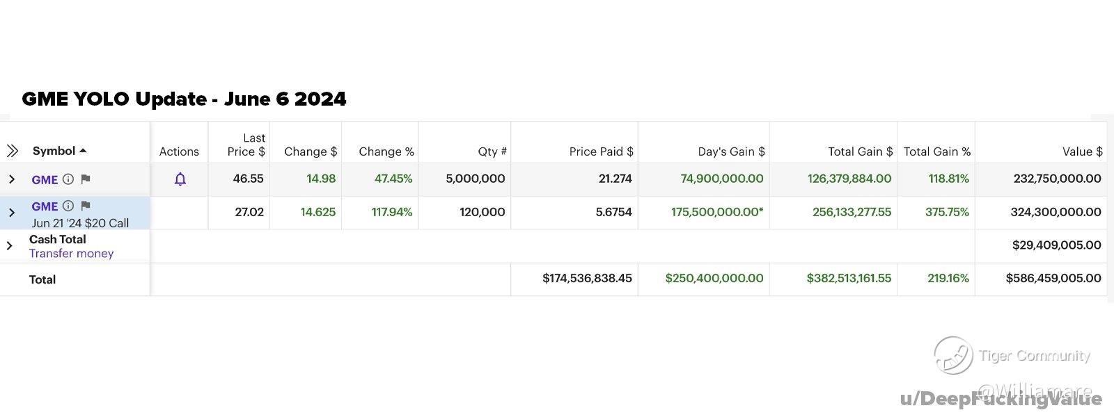
Task: Click the info icon beside GME stock
Action: click(x=68, y=179)
